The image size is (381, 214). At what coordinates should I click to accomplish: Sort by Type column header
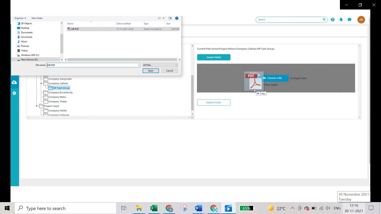coord(146,23)
